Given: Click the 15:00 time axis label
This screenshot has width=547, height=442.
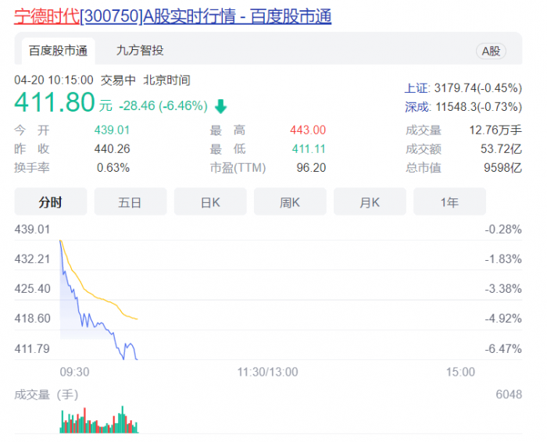Looking at the screenshot, I should click(x=460, y=372).
